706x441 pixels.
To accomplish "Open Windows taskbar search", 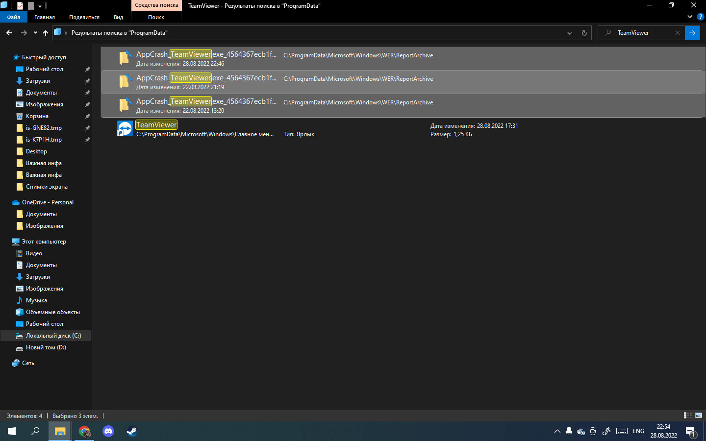I will [35, 431].
